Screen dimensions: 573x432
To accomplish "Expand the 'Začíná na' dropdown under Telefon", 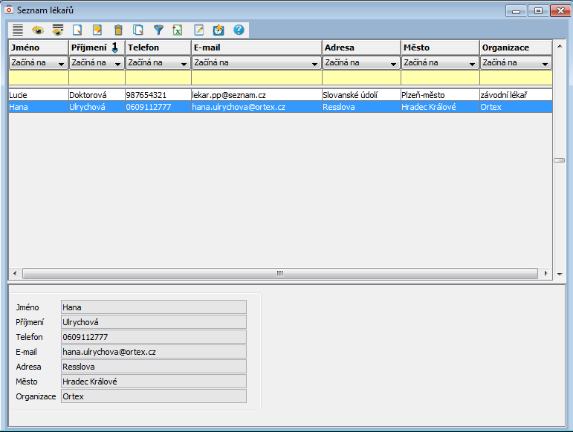I will (158, 63).
